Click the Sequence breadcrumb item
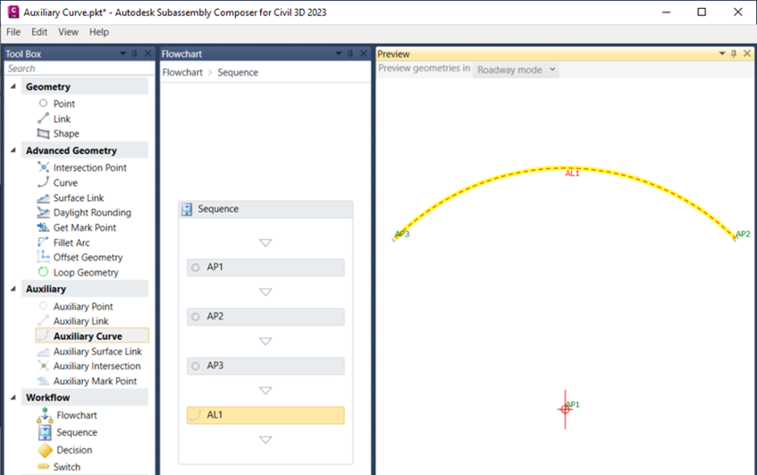 [x=238, y=72]
